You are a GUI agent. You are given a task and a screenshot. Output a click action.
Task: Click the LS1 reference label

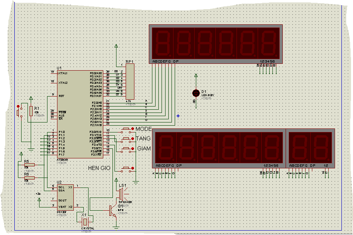[123, 186]
